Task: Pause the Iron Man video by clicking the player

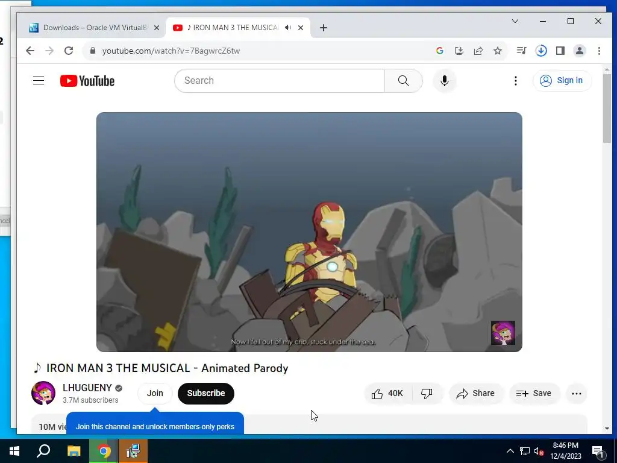Action: [309, 232]
